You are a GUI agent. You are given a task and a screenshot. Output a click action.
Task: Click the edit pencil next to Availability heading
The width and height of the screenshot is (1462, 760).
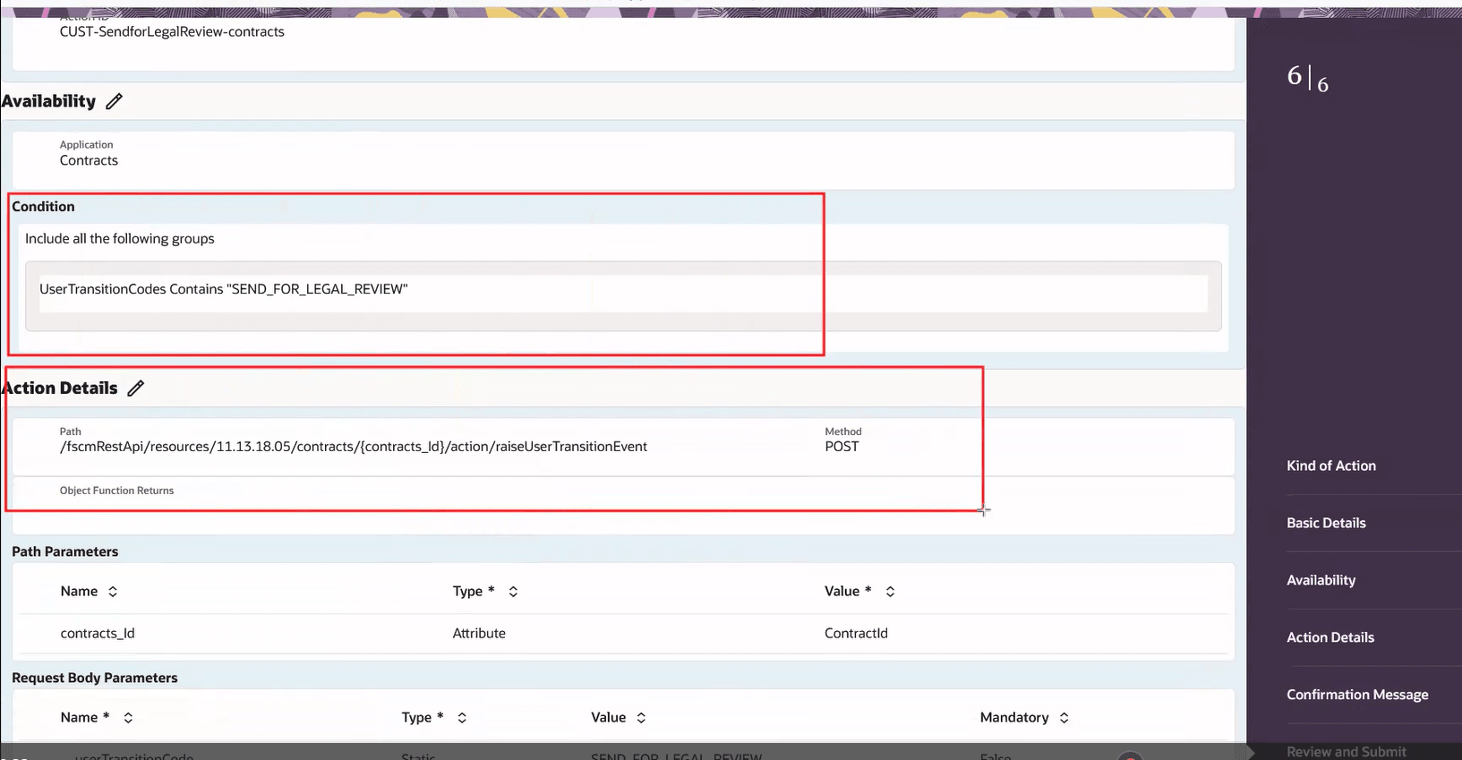click(x=114, y=101)
